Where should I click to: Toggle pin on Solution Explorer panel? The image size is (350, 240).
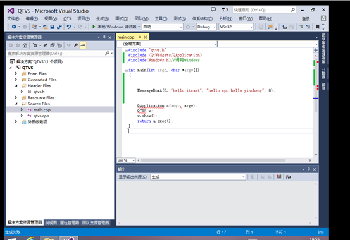pos(104,37)
